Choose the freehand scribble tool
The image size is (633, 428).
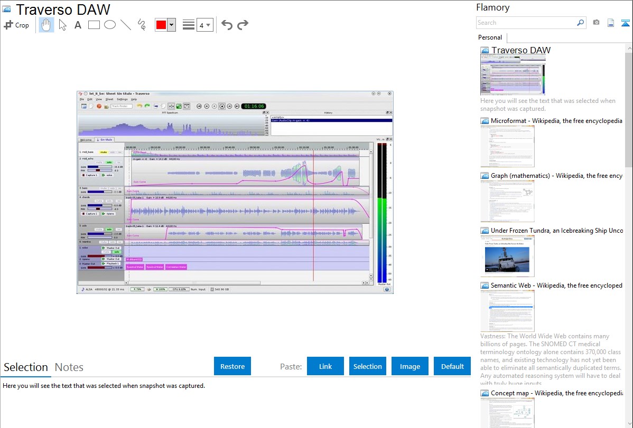point(141,25)
